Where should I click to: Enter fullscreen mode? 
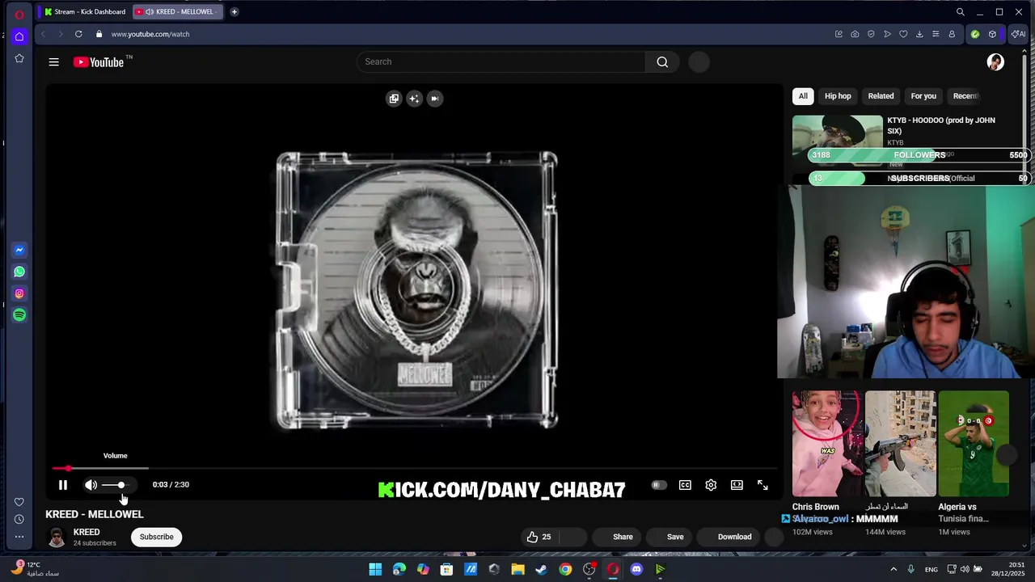pyautogui.click(x=763, y=485)
